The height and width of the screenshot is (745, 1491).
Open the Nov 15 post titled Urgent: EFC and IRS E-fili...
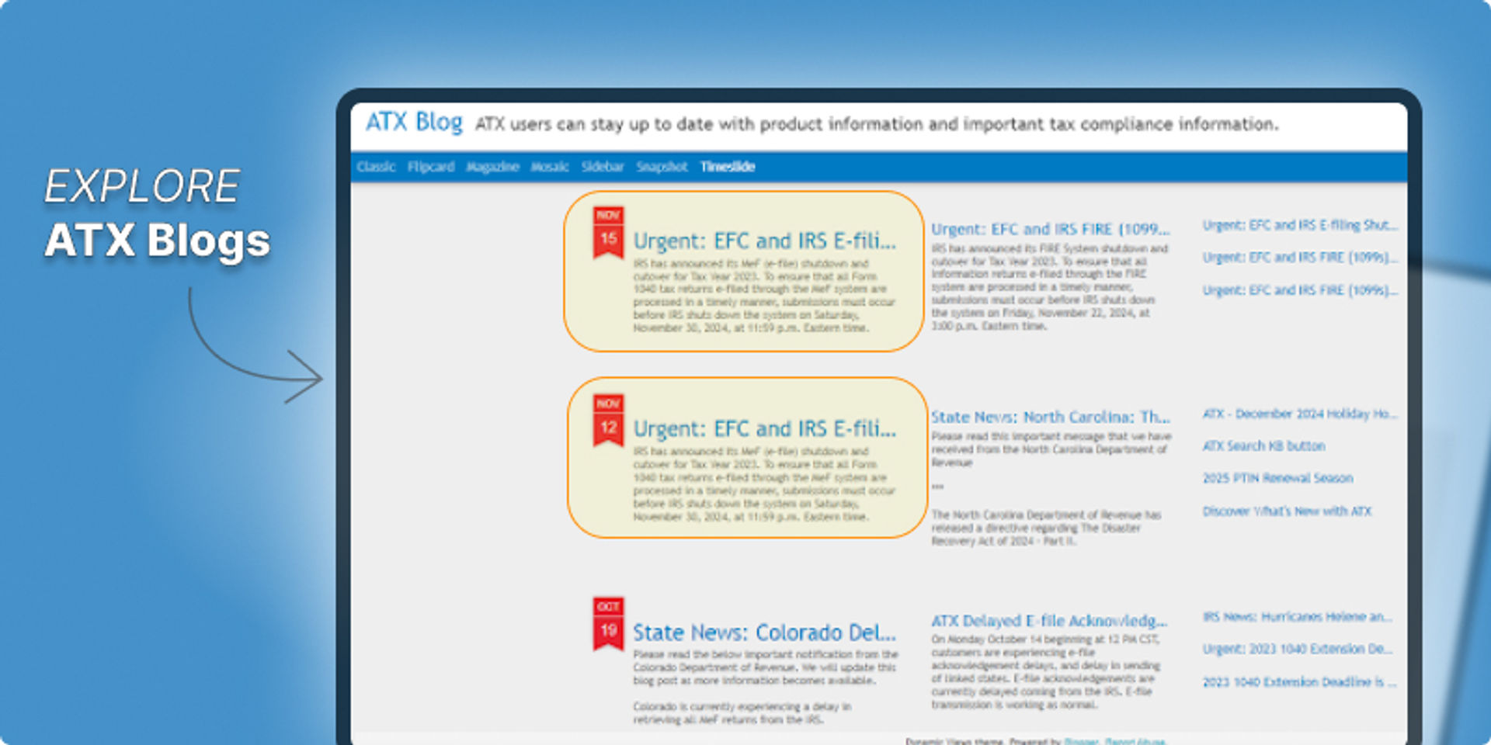pos(764,241)
